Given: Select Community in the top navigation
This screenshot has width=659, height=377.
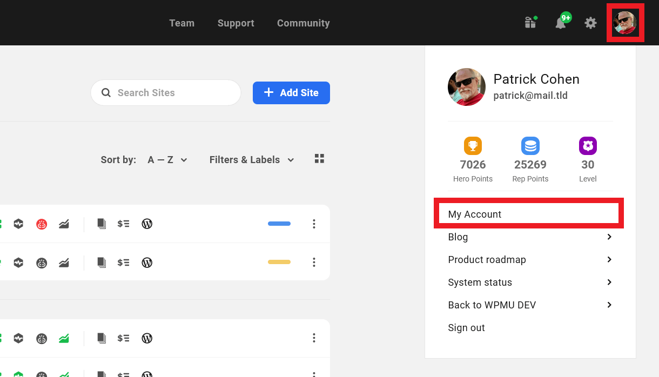Looking at the screenshot, I should (x=303, y=23).
